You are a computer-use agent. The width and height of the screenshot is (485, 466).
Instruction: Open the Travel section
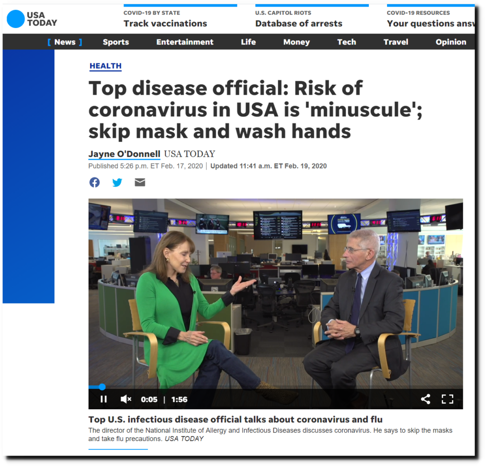pyautogui.click(x=395, y=42)
